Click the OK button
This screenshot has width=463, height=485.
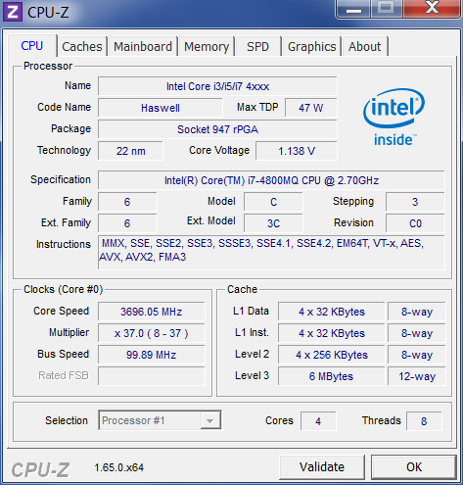pos(414,467)
